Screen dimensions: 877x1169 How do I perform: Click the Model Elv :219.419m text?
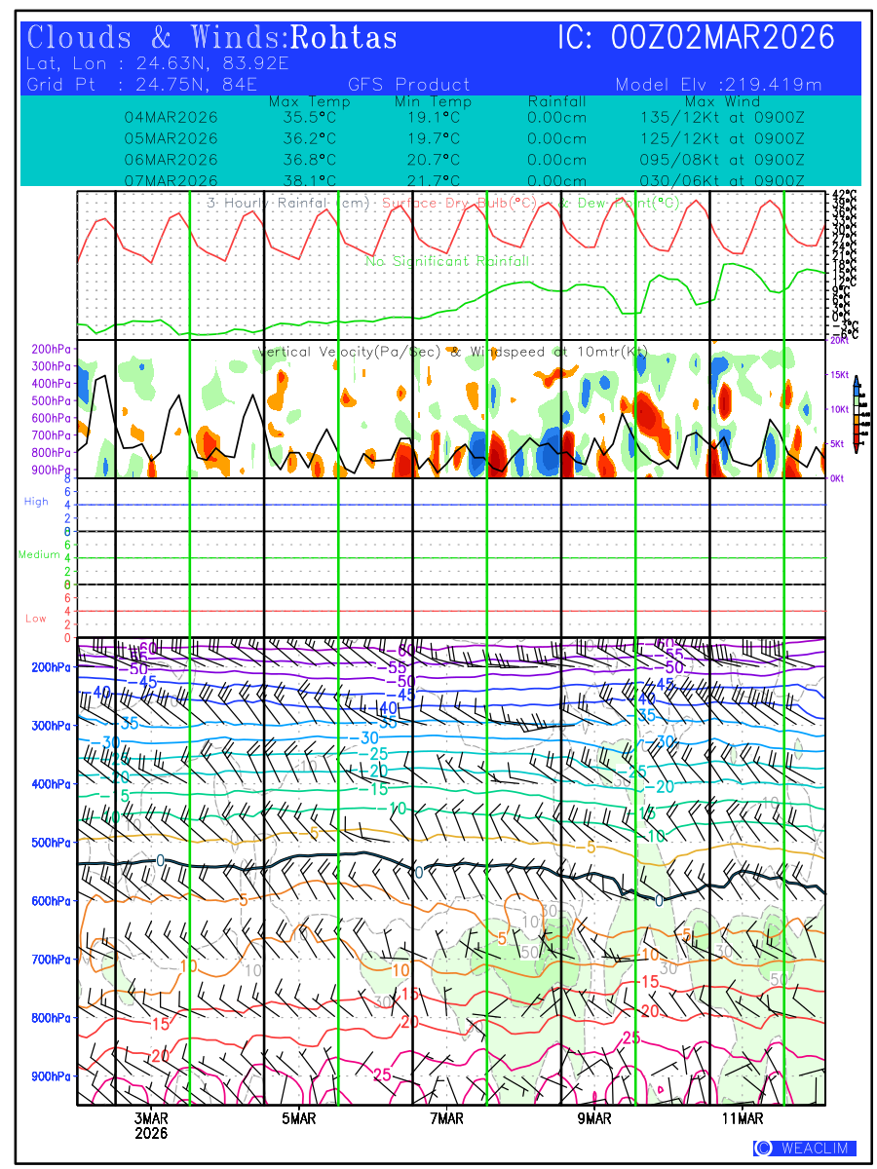coord(719,85)
